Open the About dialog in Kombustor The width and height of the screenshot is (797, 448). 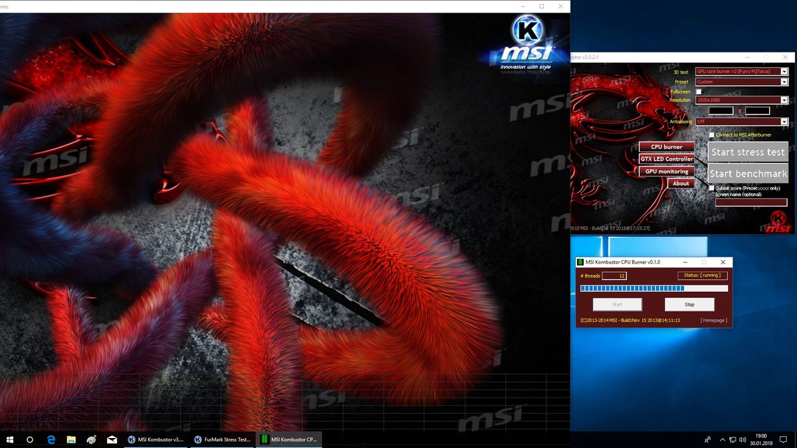pos(680,183)
